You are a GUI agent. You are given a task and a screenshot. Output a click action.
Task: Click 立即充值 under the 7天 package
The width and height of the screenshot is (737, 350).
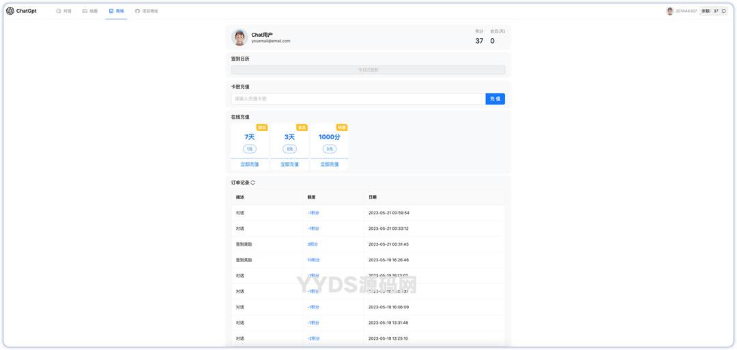click(x=250, y=164)
